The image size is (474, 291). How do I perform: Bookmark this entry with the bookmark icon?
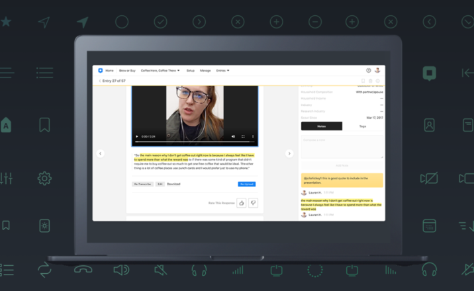click(x=363, y=81)
